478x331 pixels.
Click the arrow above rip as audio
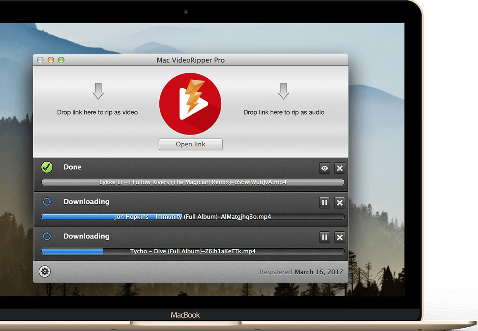pyautogui.click(x=283, y=91)
